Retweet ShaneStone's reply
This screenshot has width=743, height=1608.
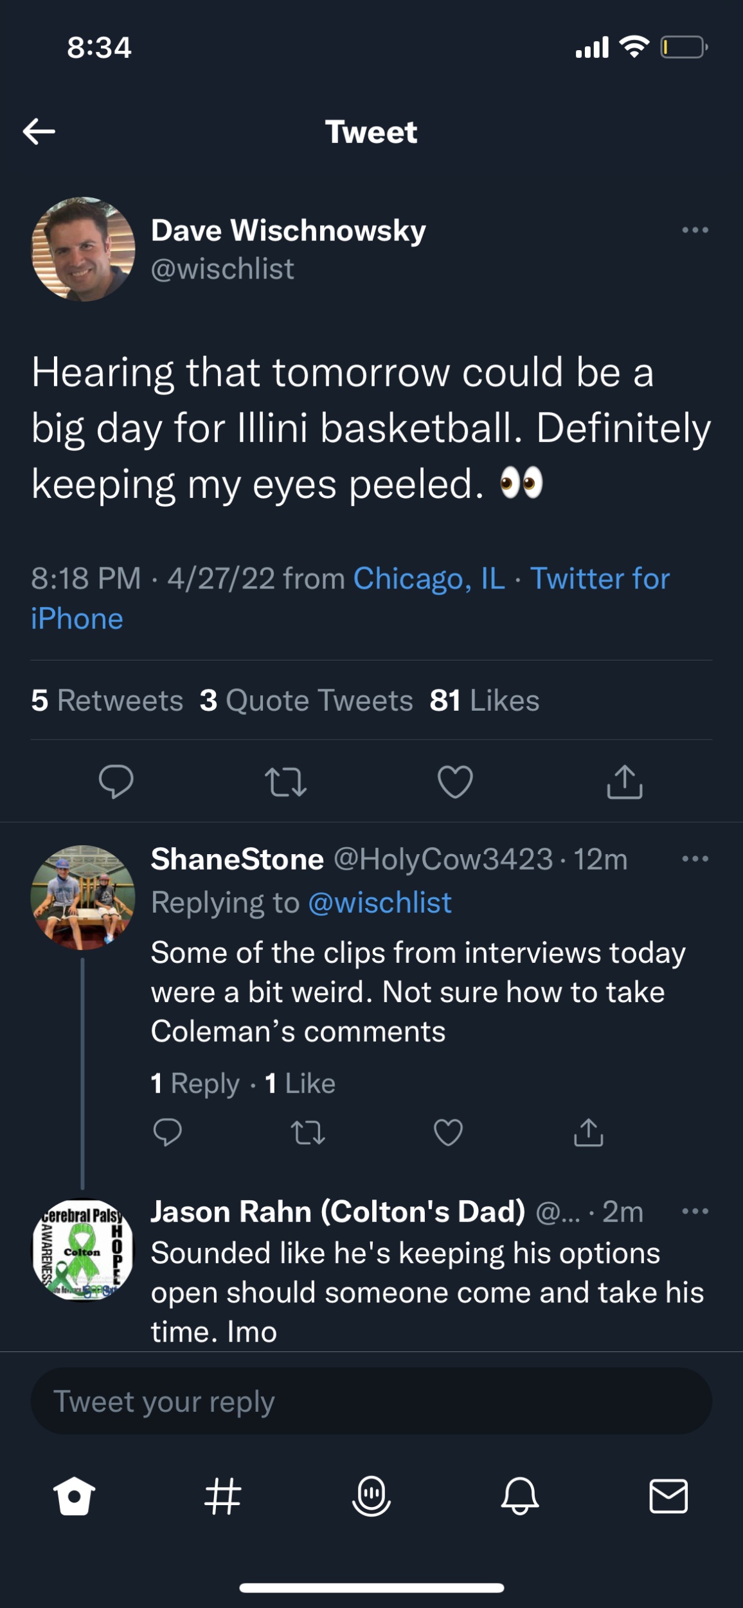[308, 1133]
